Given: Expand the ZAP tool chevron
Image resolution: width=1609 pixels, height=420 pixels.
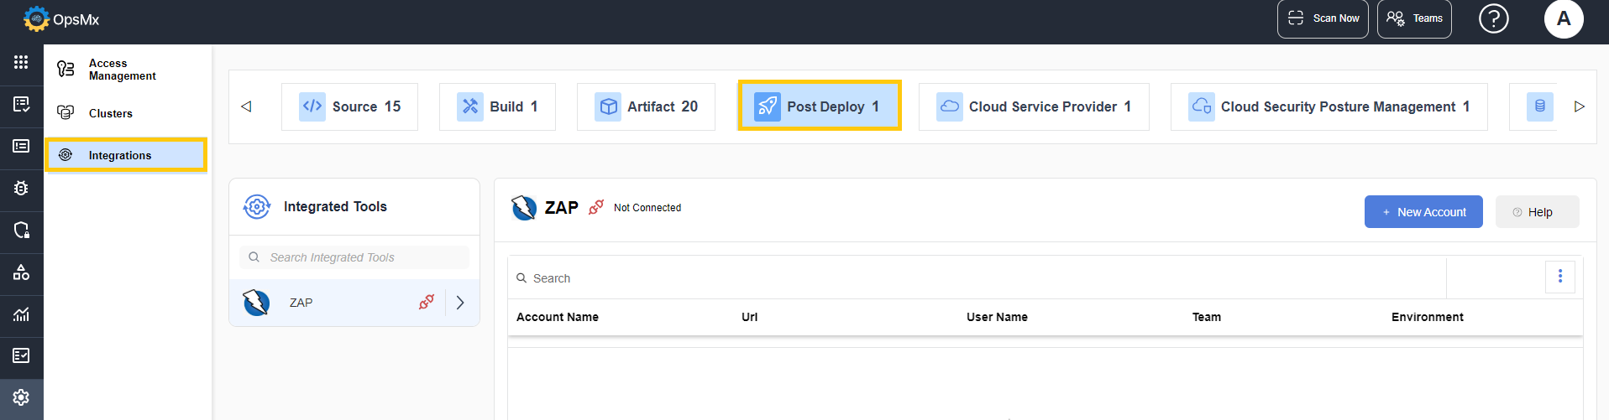Looking at the screenshot, I should 460,303.
